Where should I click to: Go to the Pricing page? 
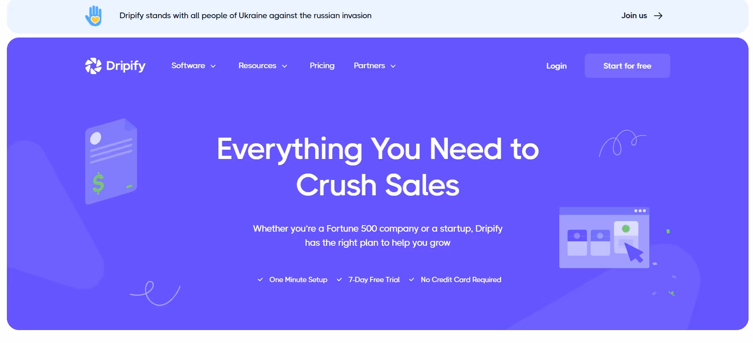(322, 66)
